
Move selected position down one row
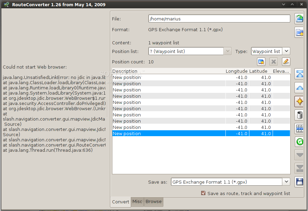click(299, 155)
